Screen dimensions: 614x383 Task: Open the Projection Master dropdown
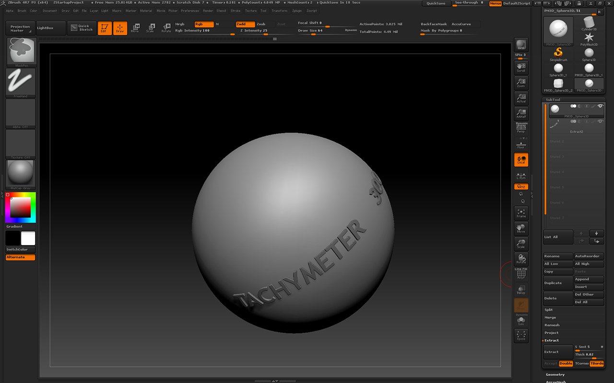point(20,28)
